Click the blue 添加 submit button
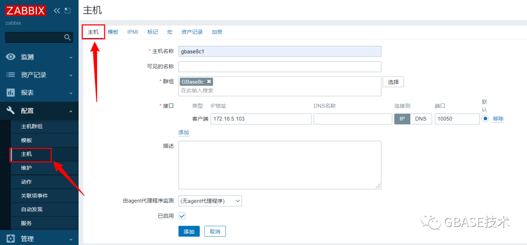 pos(189,231)
